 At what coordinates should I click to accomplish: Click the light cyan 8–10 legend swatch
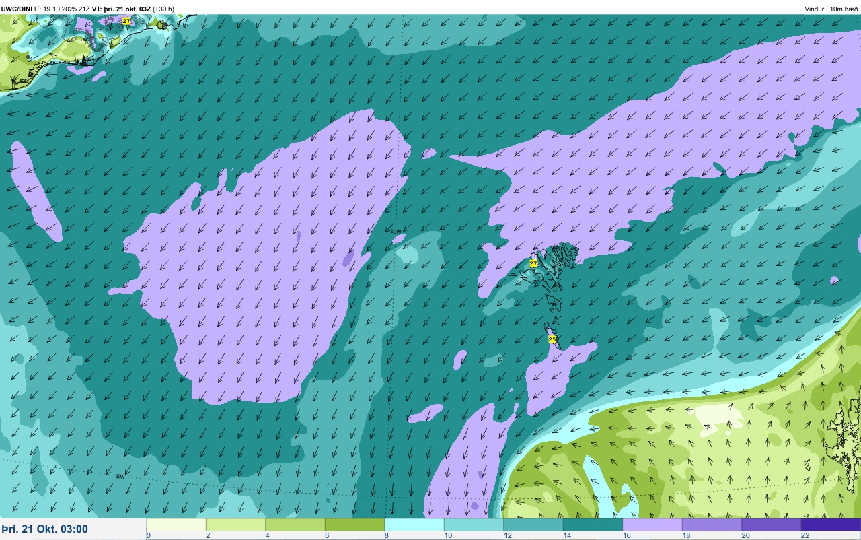414,525
